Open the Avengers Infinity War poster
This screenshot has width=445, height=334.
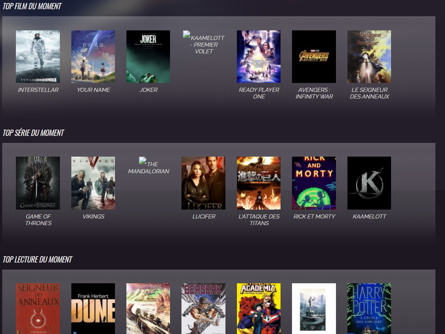tap(314, 57)
